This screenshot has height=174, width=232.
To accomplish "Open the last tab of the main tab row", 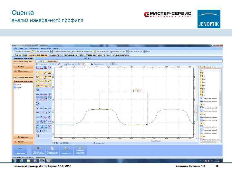I will point(120,55).
